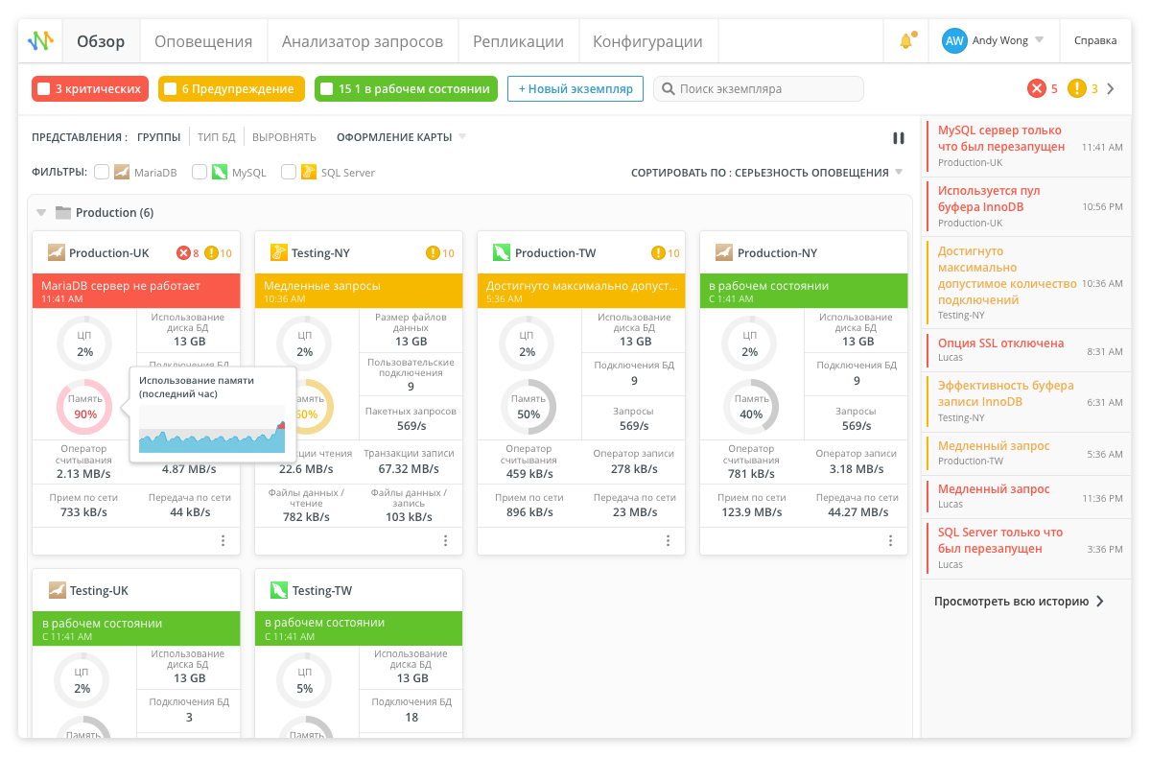Image resolution: width=1151 pixels, height=758 pixels.
Task: Click Testing-NY warning badge
Action: [440, 253]
